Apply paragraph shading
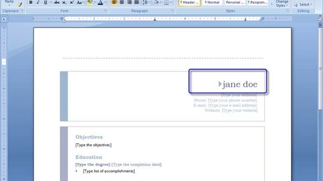The height and width of the screenshot is (181, 323). (x=156, y=2)
